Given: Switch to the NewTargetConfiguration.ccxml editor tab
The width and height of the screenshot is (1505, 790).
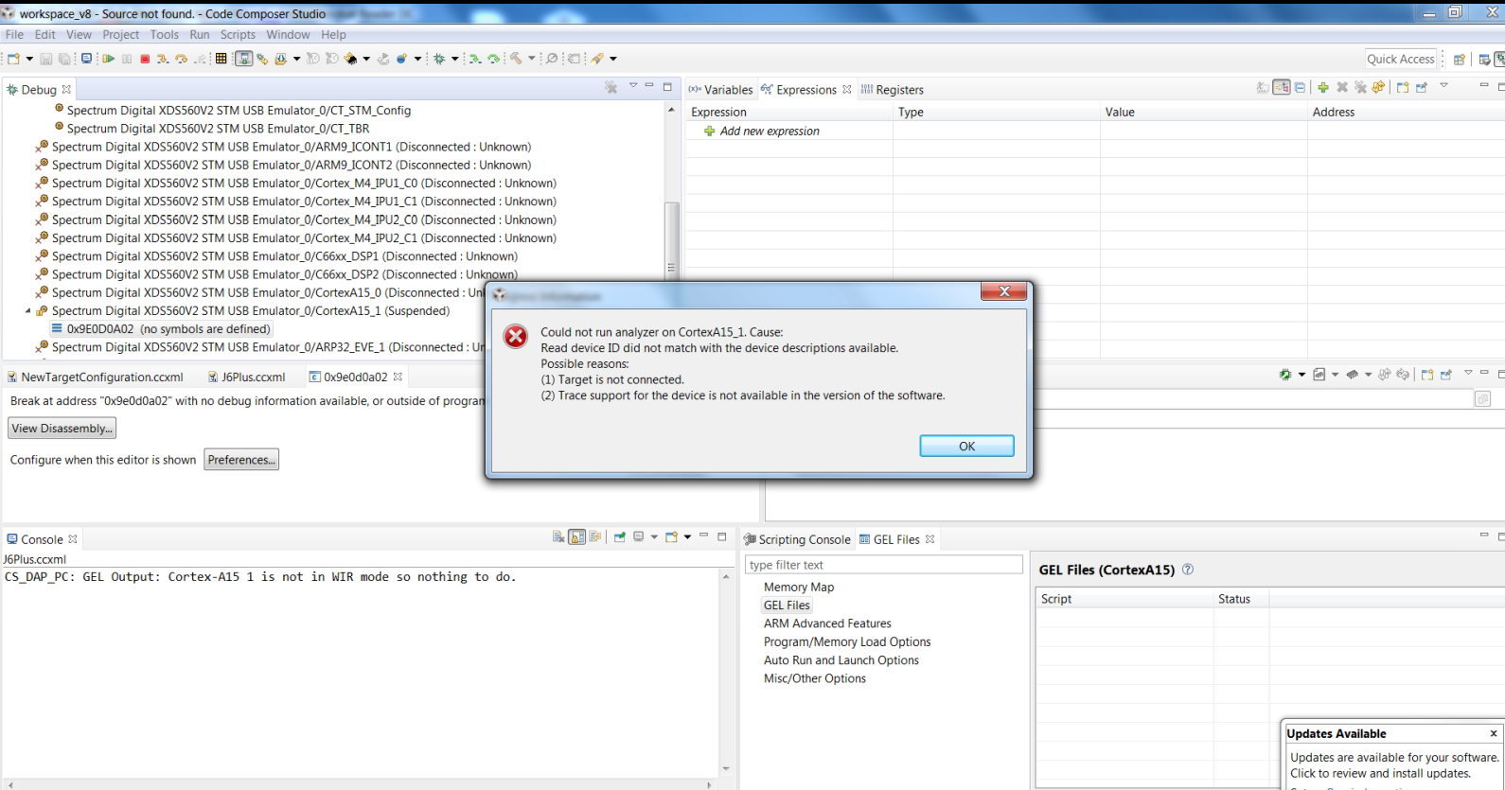Looking at the screenshot, I should tap(96, 377).
